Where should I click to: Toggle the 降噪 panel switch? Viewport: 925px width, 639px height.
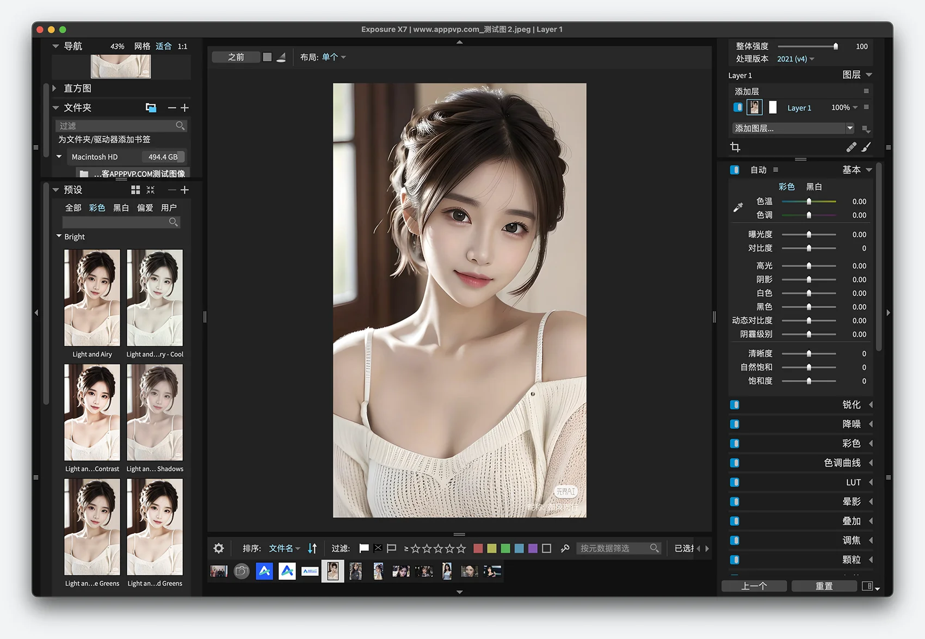click(x=735, y=424)
